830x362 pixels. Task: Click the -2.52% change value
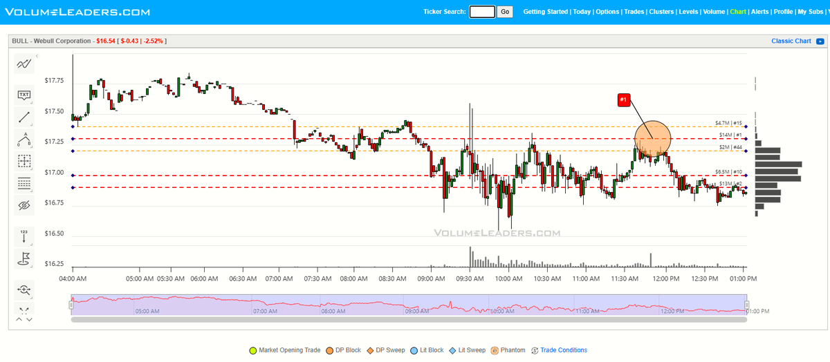[x=153, y=41]
